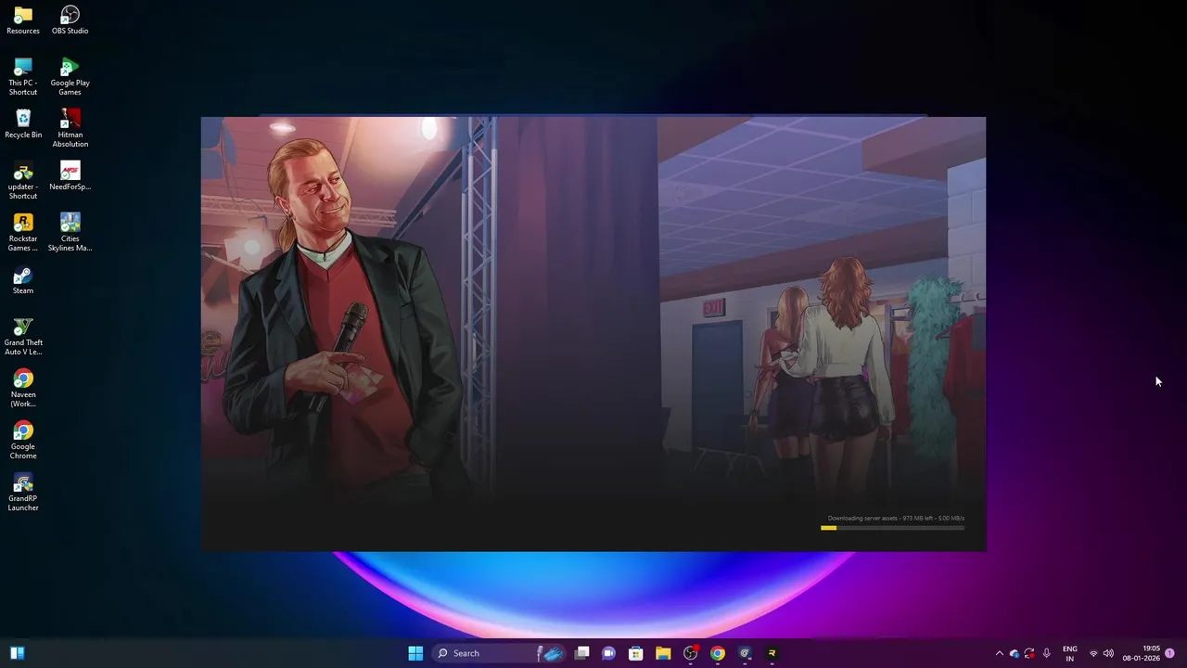1187x668 pixels.
Task: Open the purple chat app on the taskbar
Action: click(x=608, y=653)
